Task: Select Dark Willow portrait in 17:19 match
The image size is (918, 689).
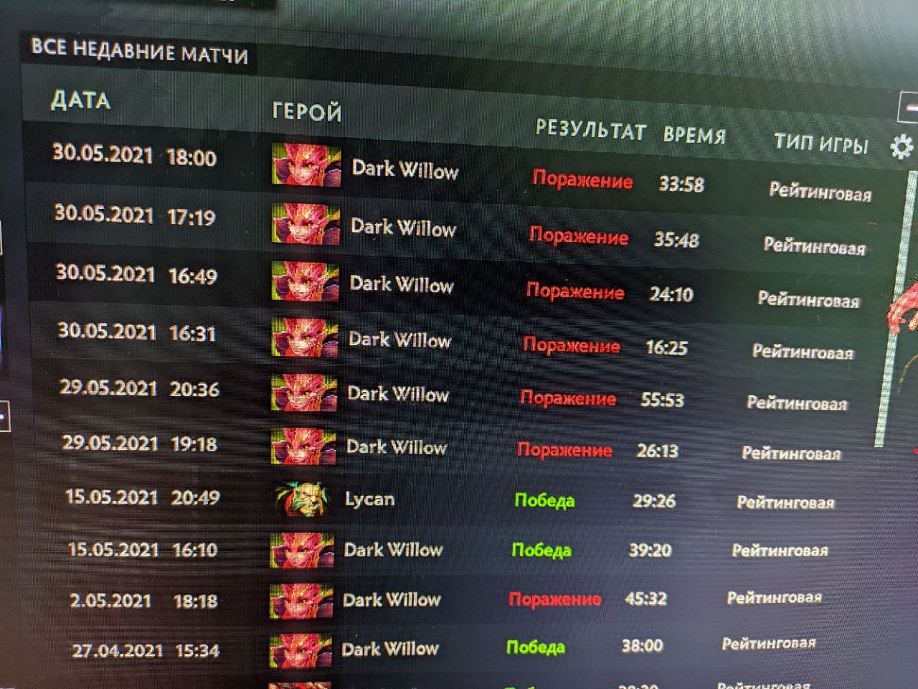Action: [306, 223]
